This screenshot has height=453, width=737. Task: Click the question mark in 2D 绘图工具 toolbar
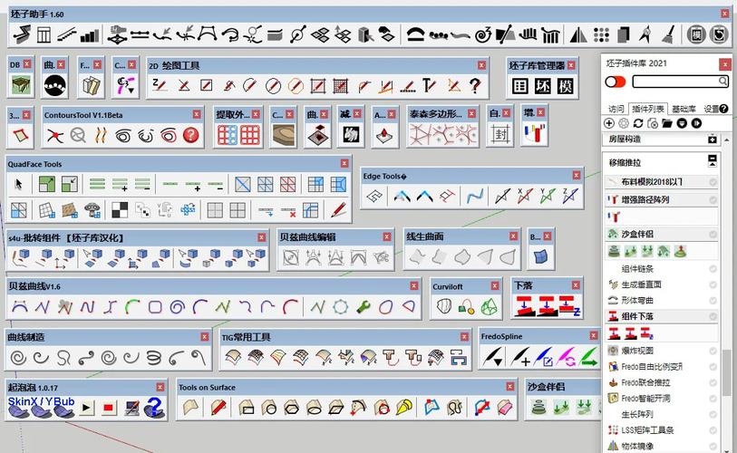pyautogui.click(x=475, y=85)
